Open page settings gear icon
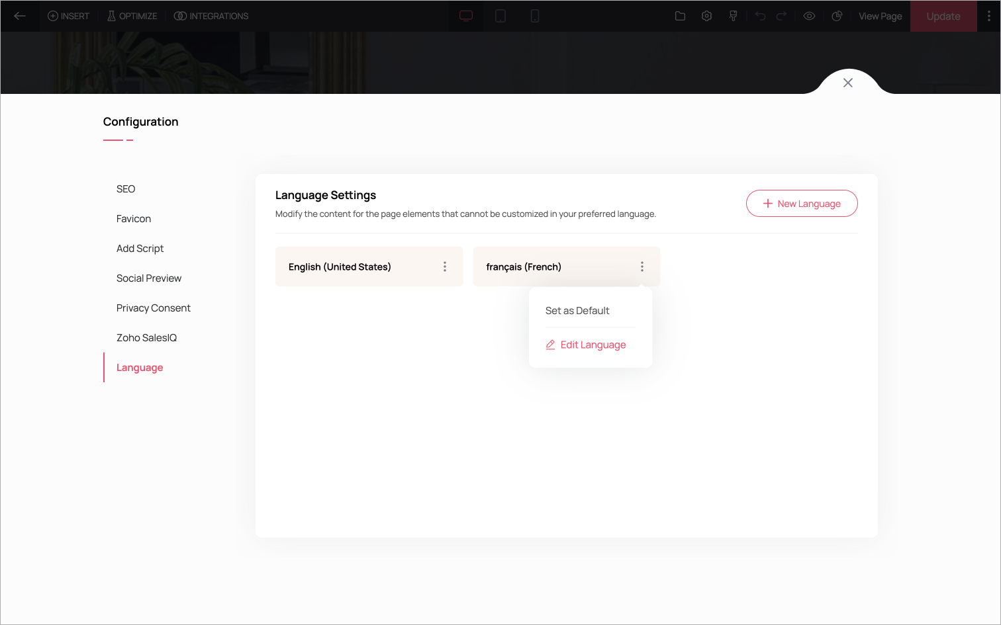Image resolution: width=1001 pixels, height=625 pixels. pyautogui.click(x=707, y=16)
